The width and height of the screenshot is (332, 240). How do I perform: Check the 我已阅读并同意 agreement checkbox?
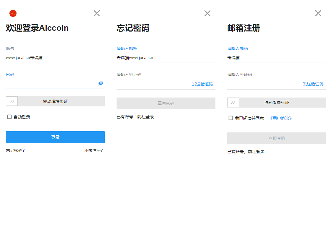click(x=231, y=118)
